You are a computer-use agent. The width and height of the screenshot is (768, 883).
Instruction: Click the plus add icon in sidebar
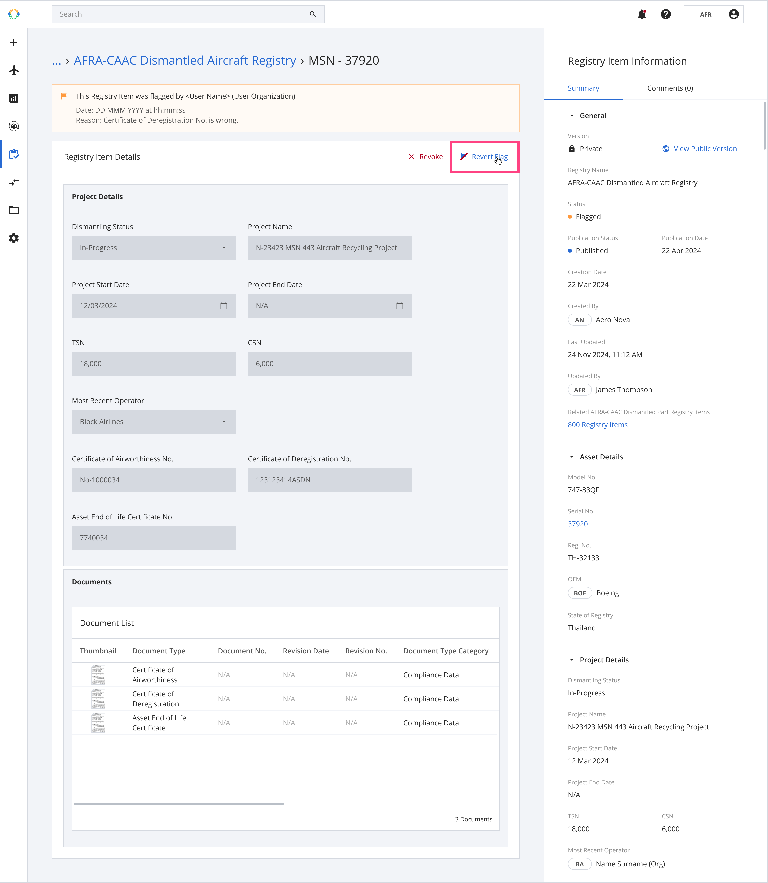click(x=14, y=42)
